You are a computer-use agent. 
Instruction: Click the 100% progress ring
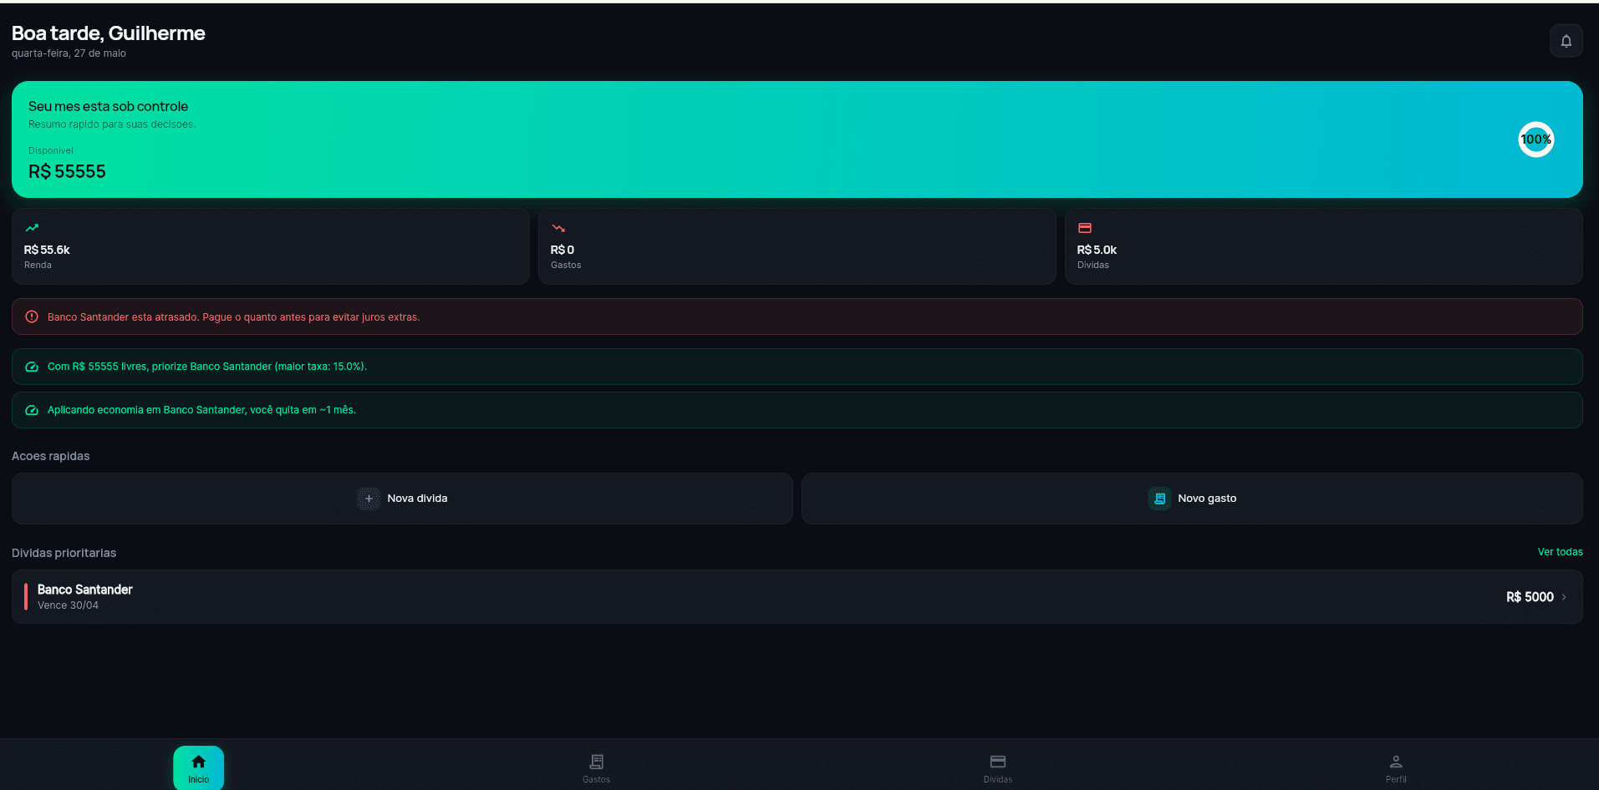(x=1535, y=139)
